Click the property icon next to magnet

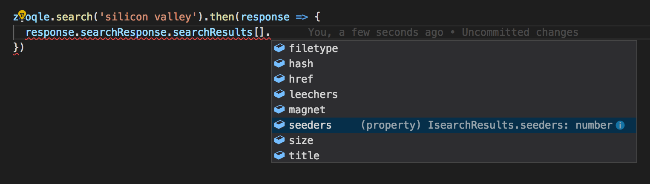[279, 109]
